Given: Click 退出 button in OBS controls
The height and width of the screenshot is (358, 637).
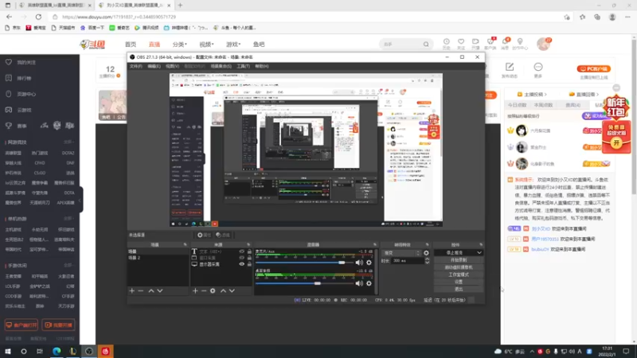Looking at the screenshot, I should [x=459, y=289].
